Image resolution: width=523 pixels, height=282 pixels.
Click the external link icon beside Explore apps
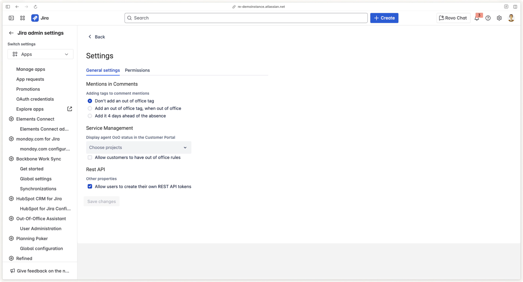[x=70, y=109]
